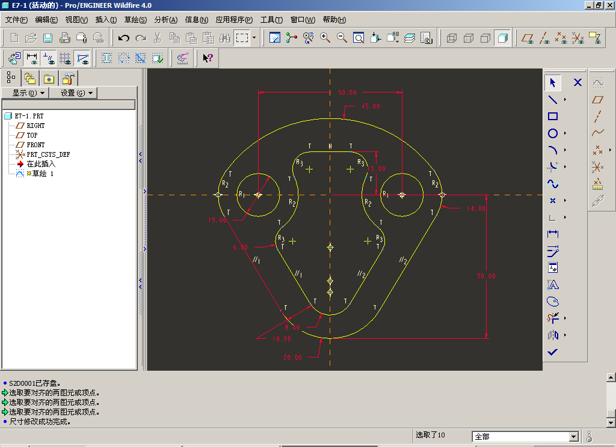The height and width of the screenshot is (447, 616).
Task: Open the Constraints tool
Action: coord(553,268)
